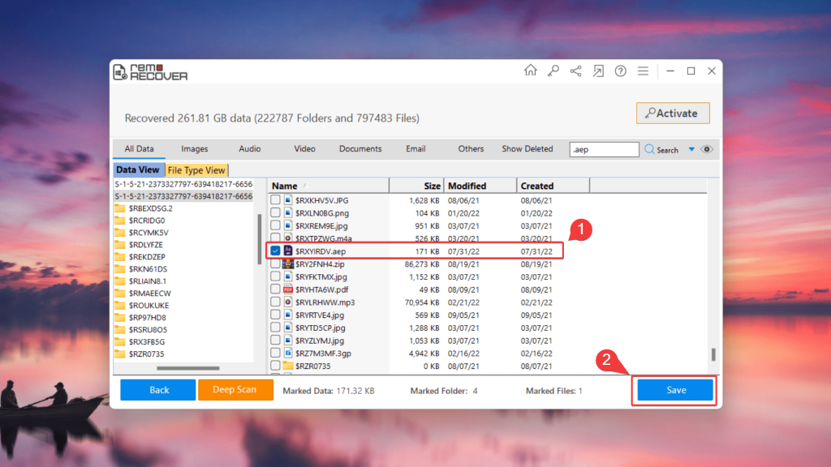The width and height of the screenshot is (831, 467).
Task: Open the hamburger menu icon
Action: pos(644,71)
